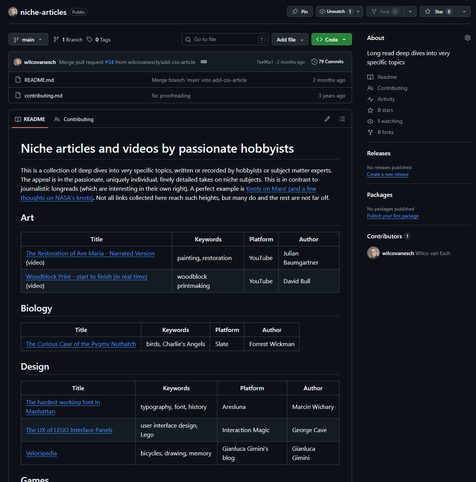Open The Restoration of Ave Maria video link
The image size is (476, 482).
pyautogui.click(x=90, y=254)
